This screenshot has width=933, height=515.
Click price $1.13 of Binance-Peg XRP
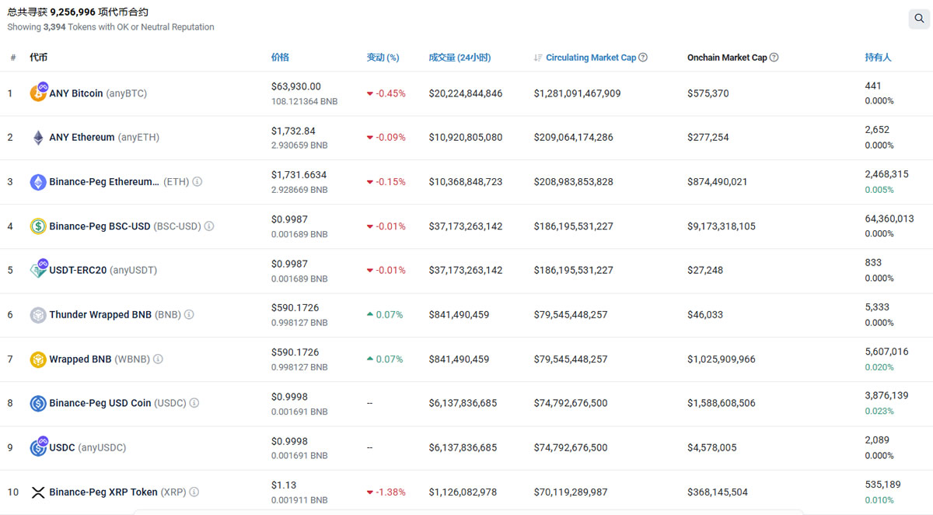[x=284, y=485]
